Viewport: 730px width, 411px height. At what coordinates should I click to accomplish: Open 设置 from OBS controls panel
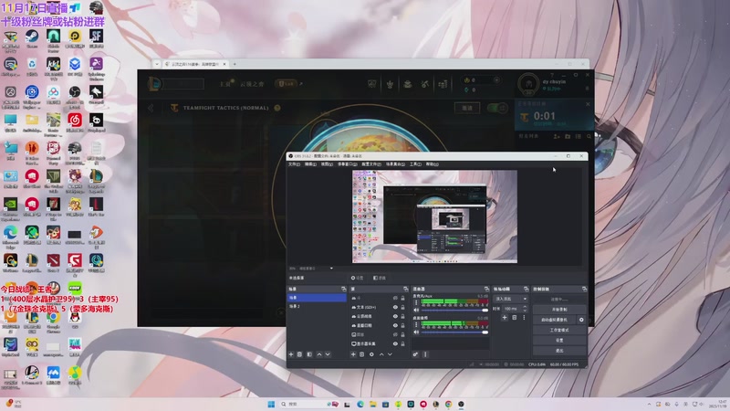coord(558,340)
